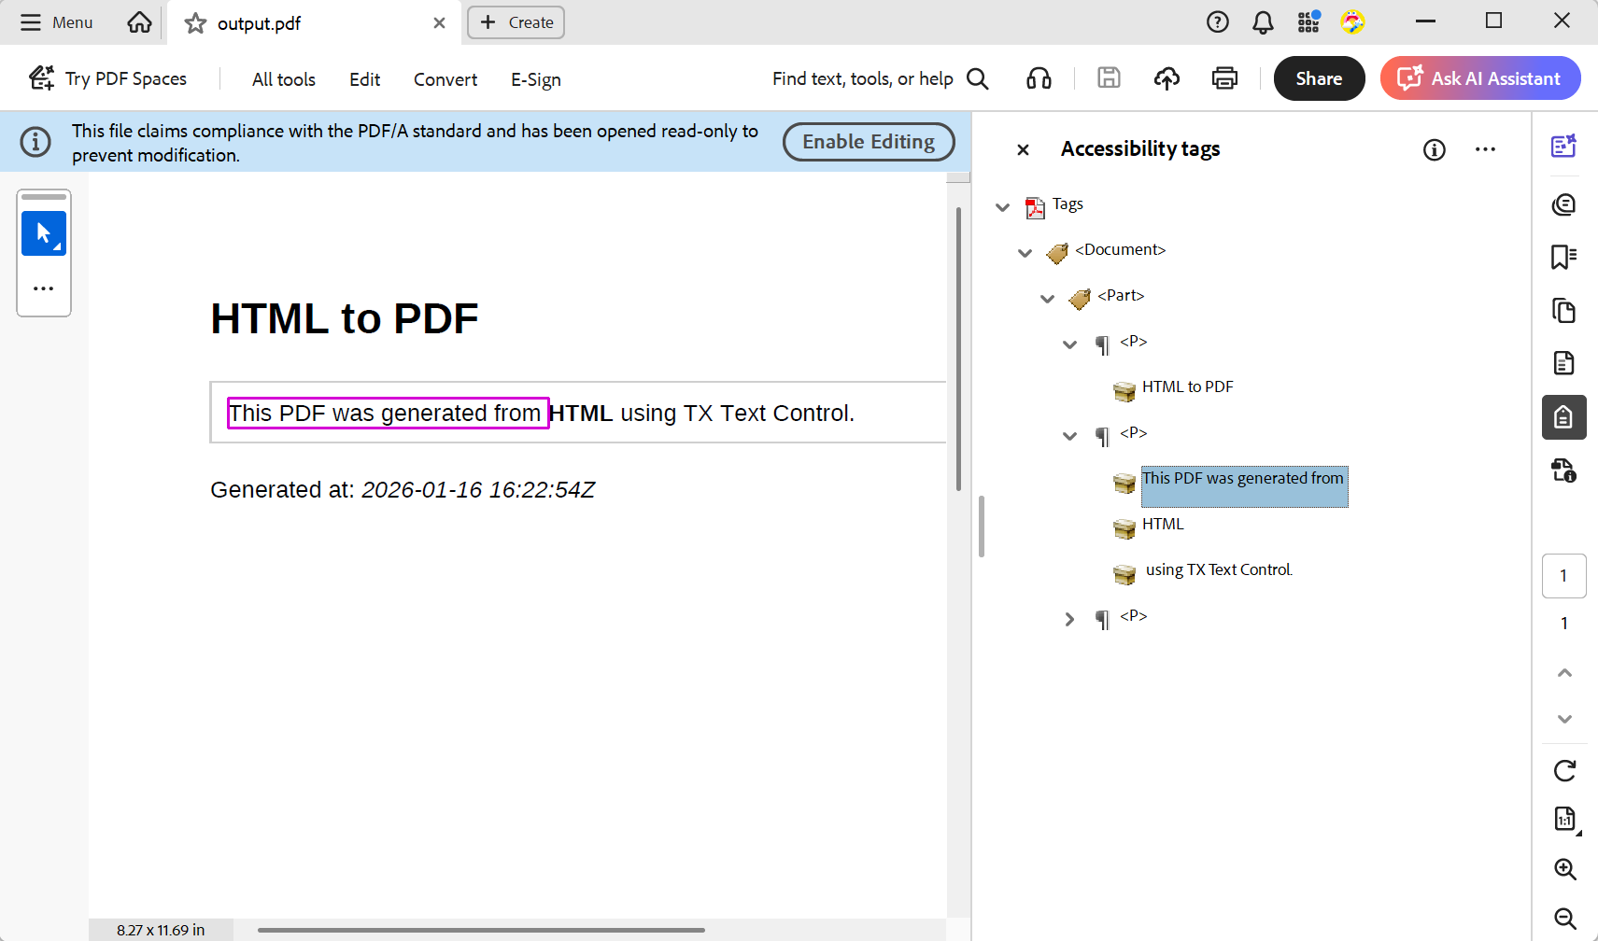
Task: Collapse the <Document> tree node
Action: click(x=1025, y=252)
